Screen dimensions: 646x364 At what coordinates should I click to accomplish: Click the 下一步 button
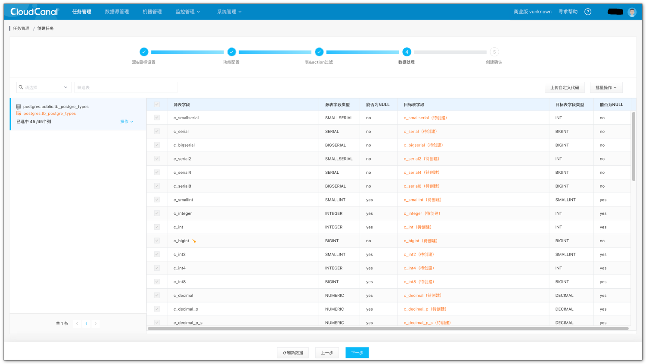pyautogui.click(x=357, y=352)
